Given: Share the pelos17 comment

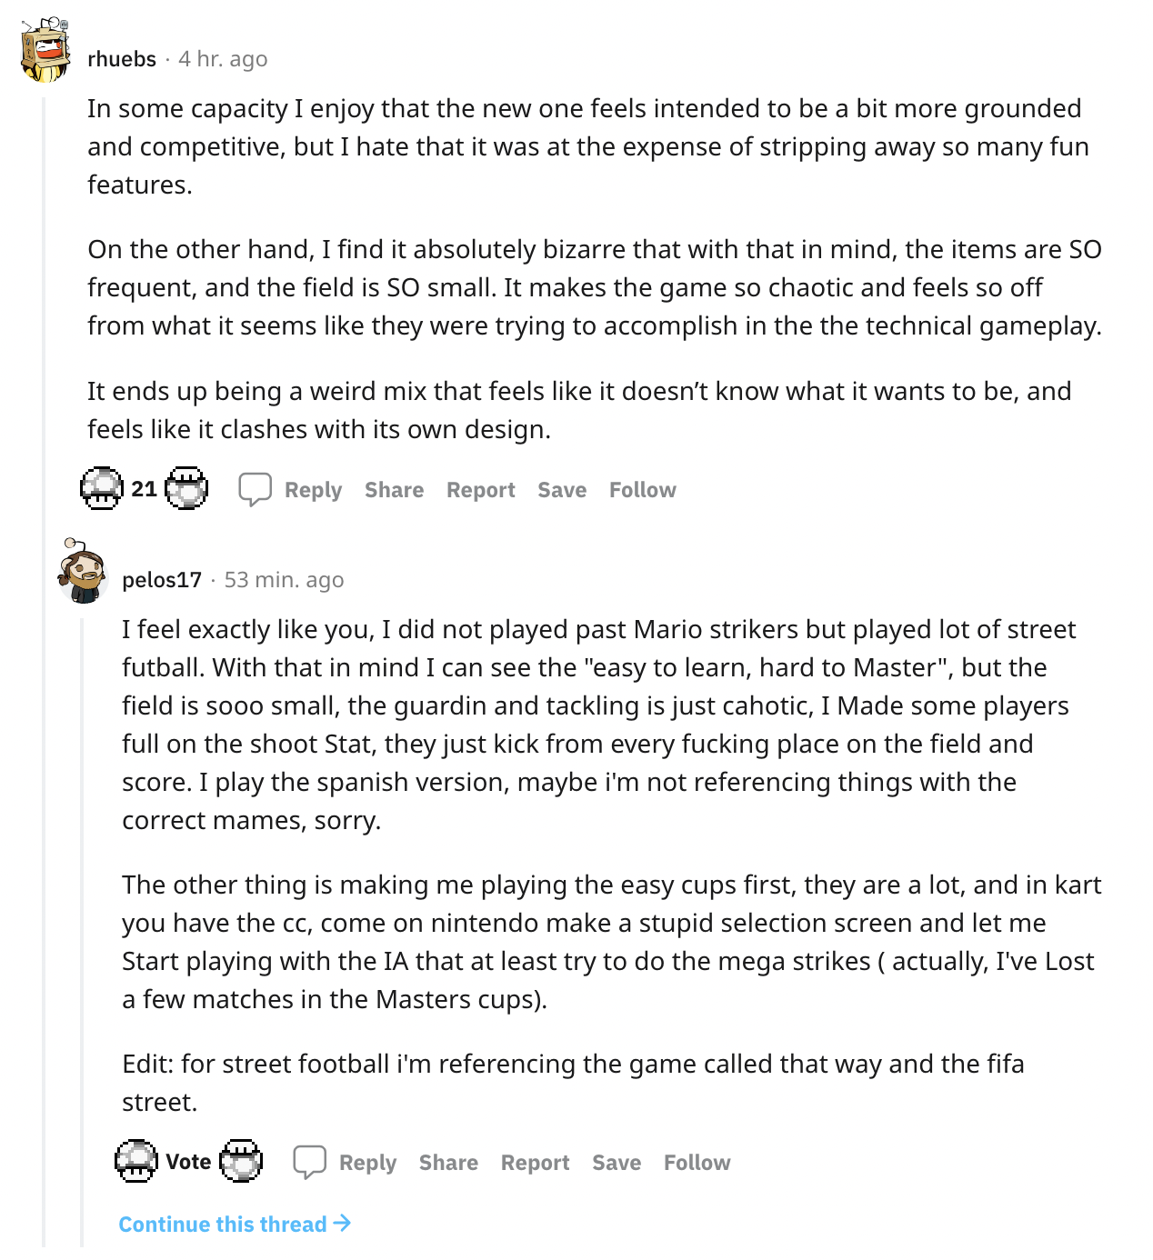Looking at the screenshot, I should pyautogui.click(x=448, y=1163).
